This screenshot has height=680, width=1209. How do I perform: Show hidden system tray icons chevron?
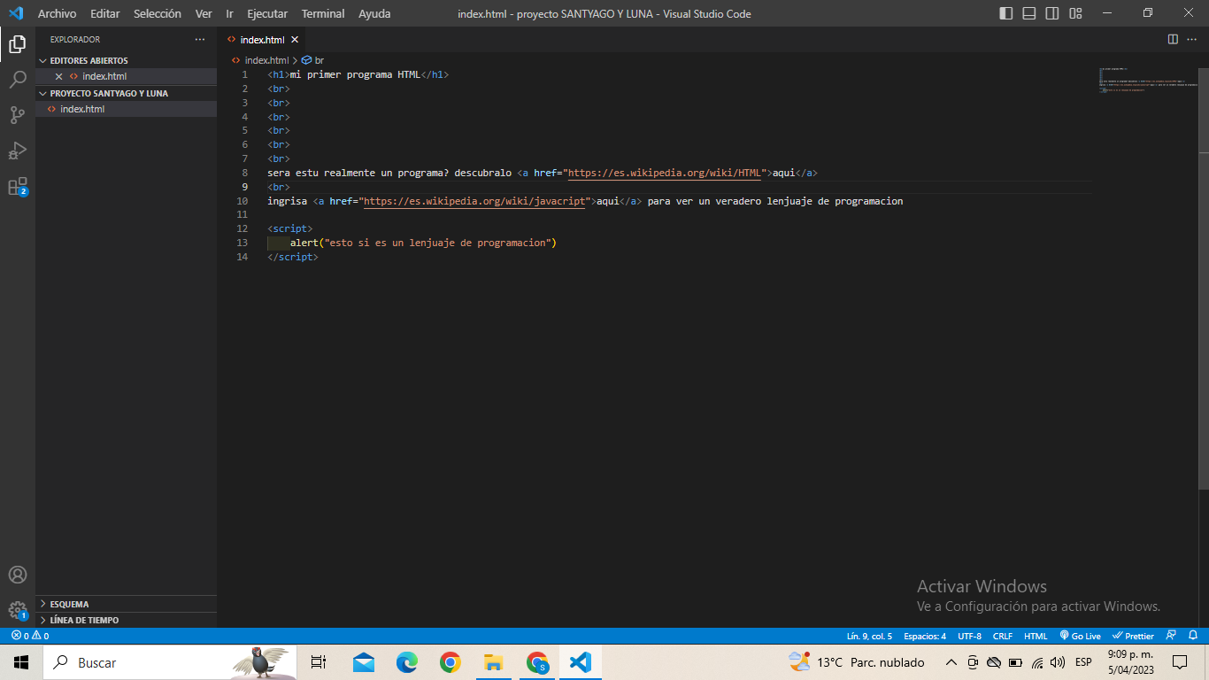click(951, 662)
